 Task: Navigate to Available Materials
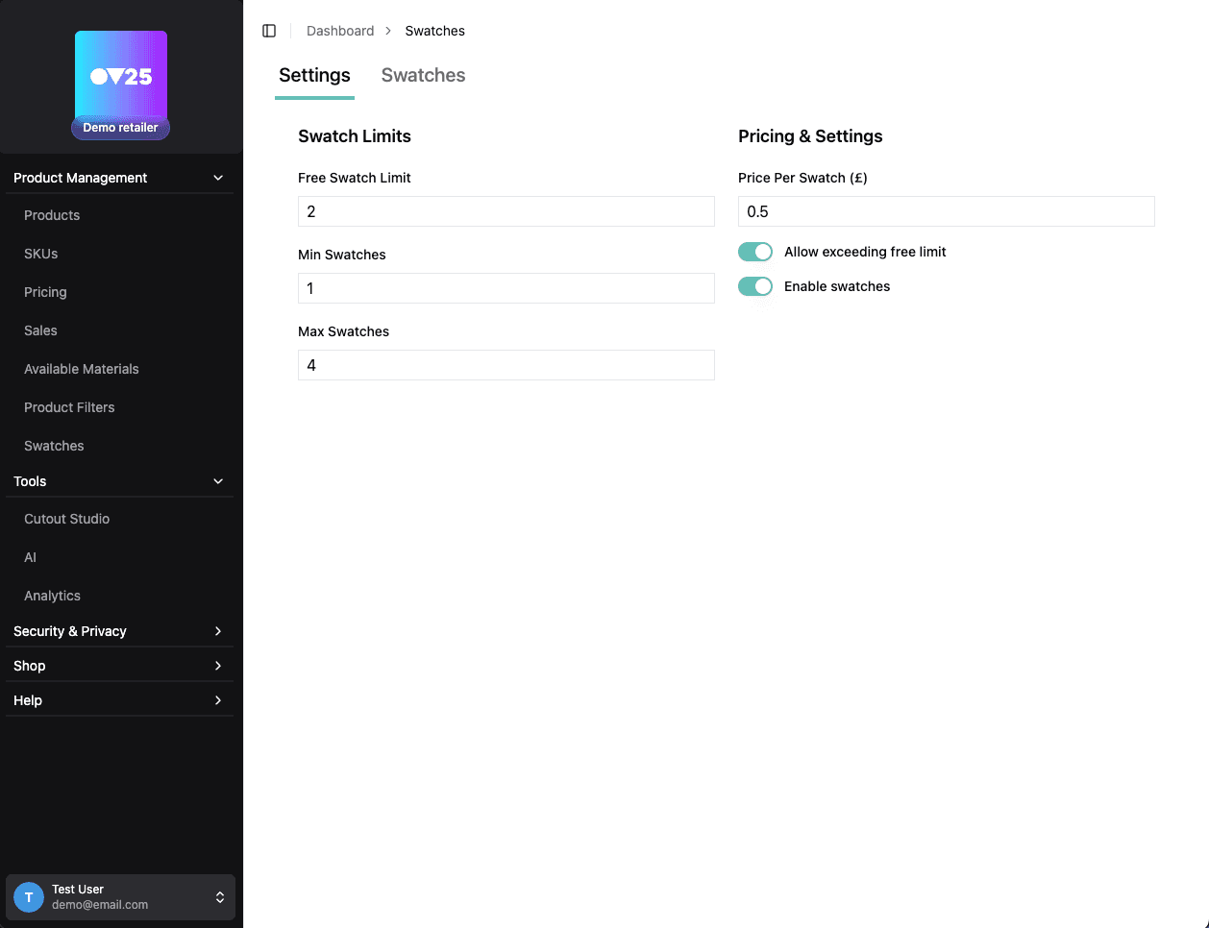pyautogui.click(x=81, y=369)
